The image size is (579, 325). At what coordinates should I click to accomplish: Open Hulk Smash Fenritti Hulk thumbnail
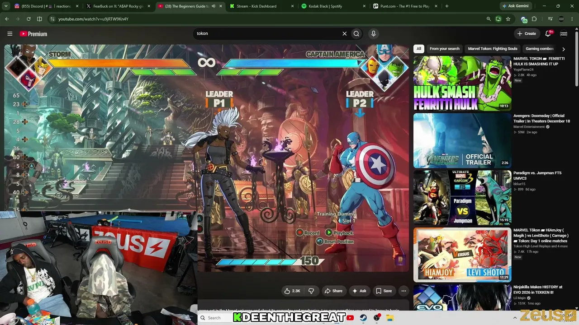(462, 83)
